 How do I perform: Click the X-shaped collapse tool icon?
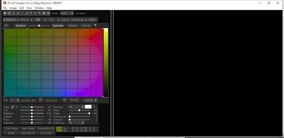click(x=18, y=13)
